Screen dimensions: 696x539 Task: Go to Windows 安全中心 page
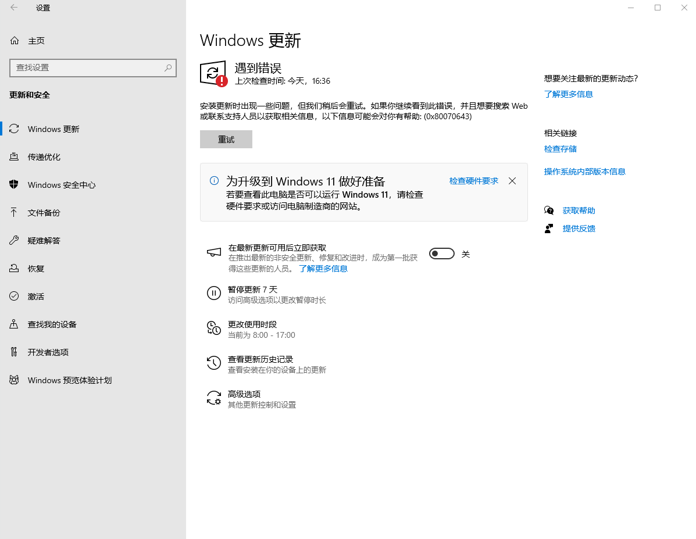[x=93, y=185]
